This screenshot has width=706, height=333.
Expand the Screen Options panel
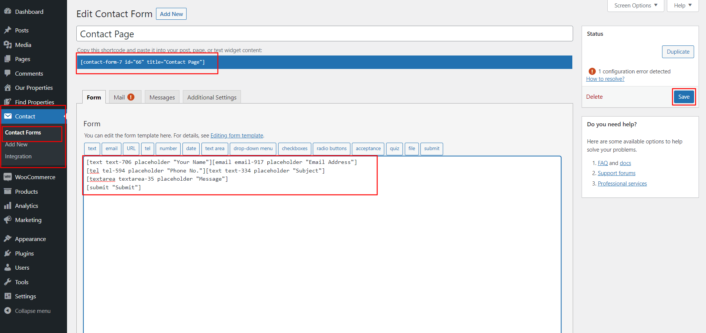tap(636, 6)
